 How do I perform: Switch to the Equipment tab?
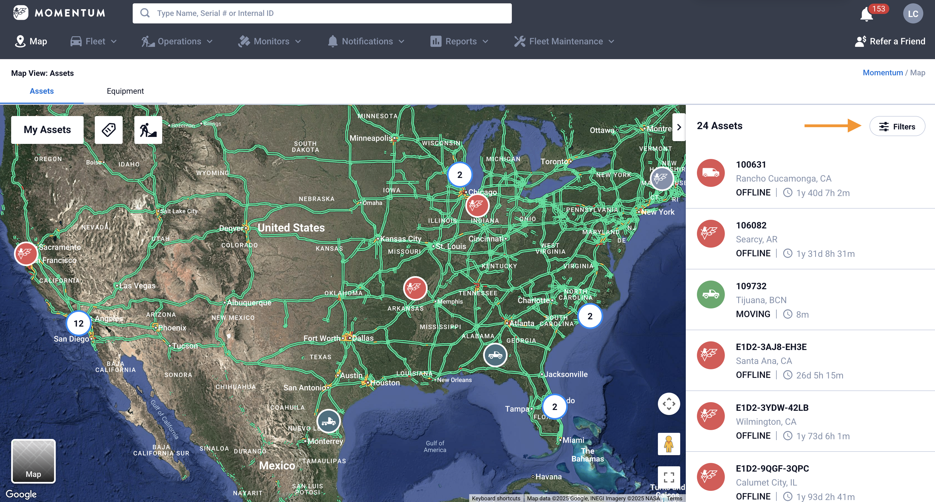(125, 91)
